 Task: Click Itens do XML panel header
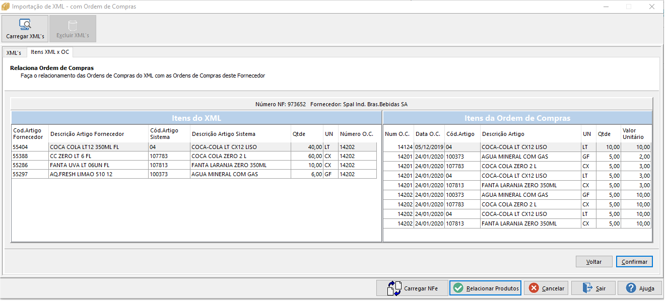(196, 118)
